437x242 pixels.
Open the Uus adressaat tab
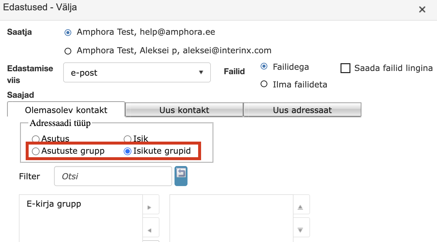tap(302, 110)
